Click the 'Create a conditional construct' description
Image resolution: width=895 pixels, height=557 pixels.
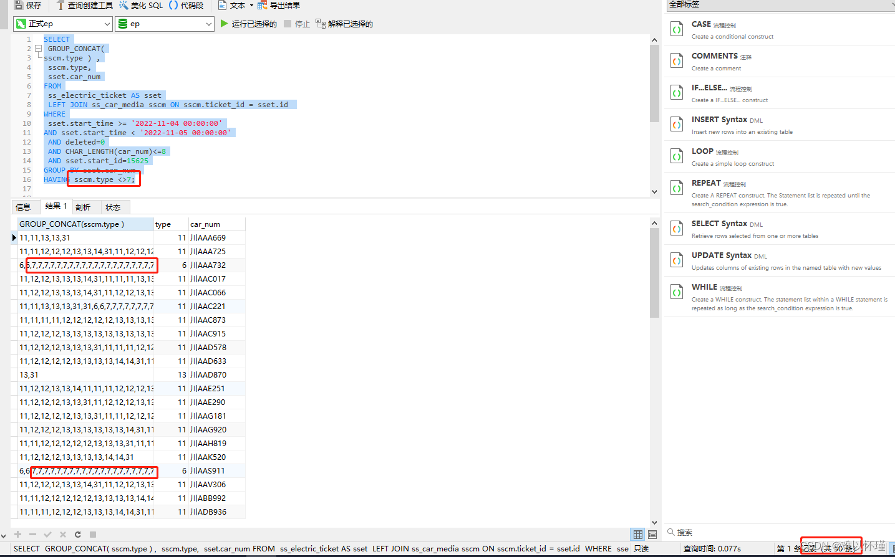click(x=732, y=37)
